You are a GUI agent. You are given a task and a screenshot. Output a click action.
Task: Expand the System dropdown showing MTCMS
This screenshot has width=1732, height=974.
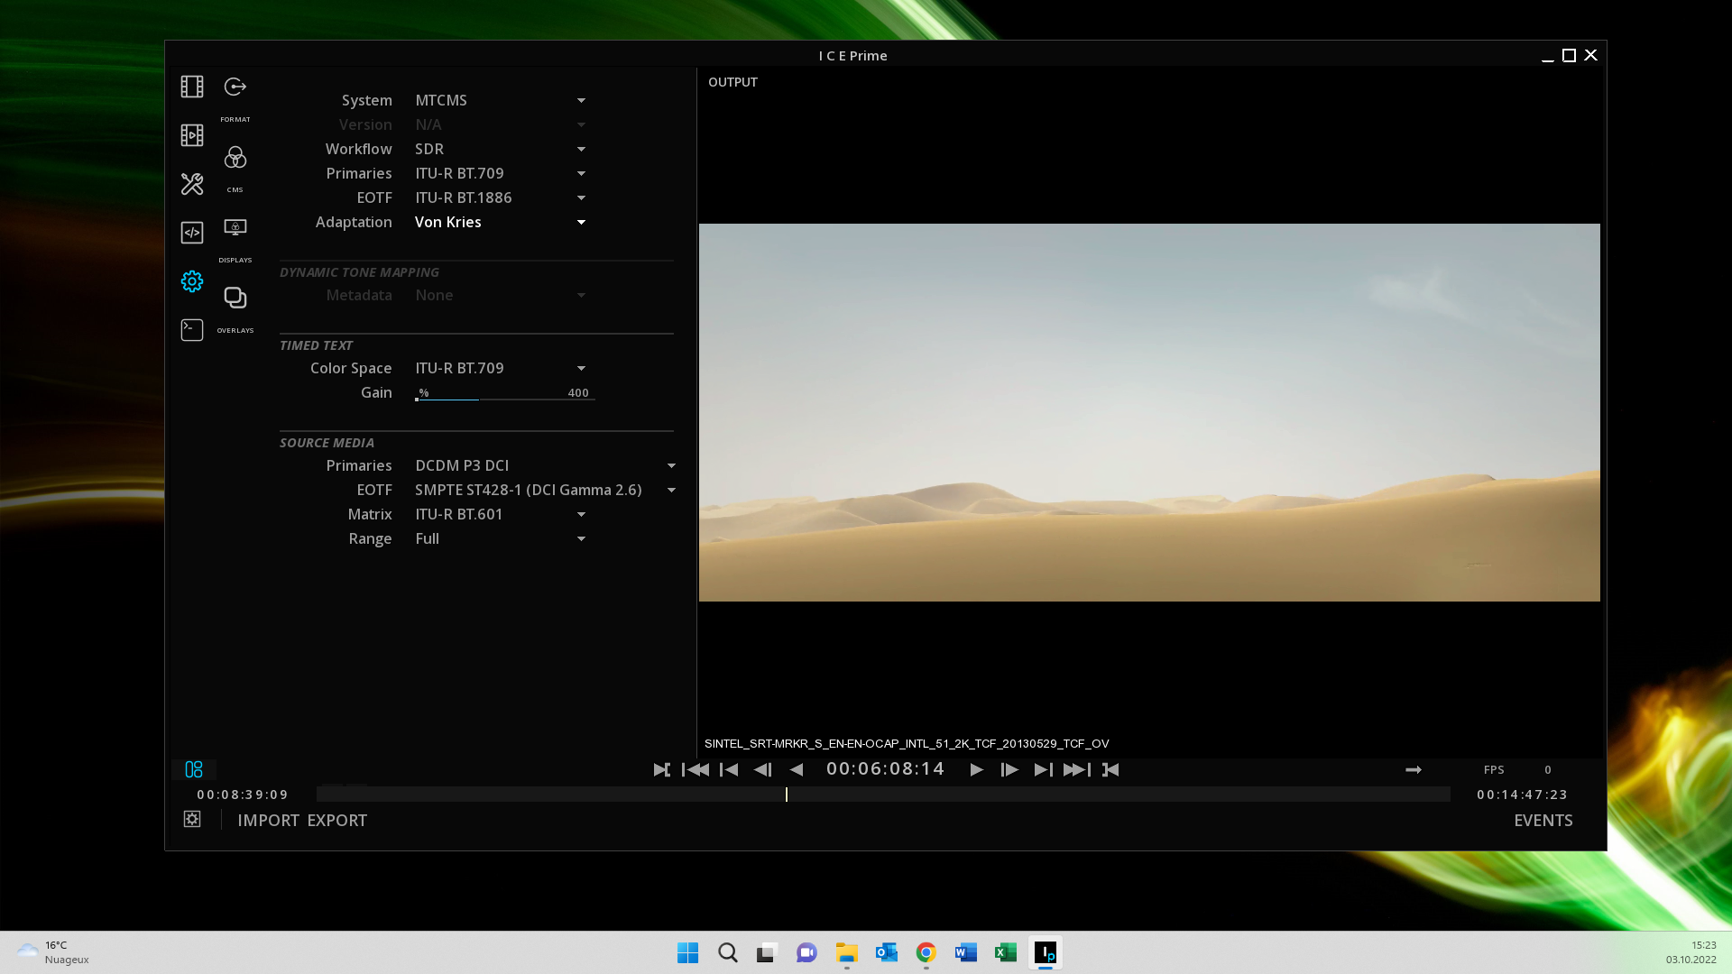(501, 100)
